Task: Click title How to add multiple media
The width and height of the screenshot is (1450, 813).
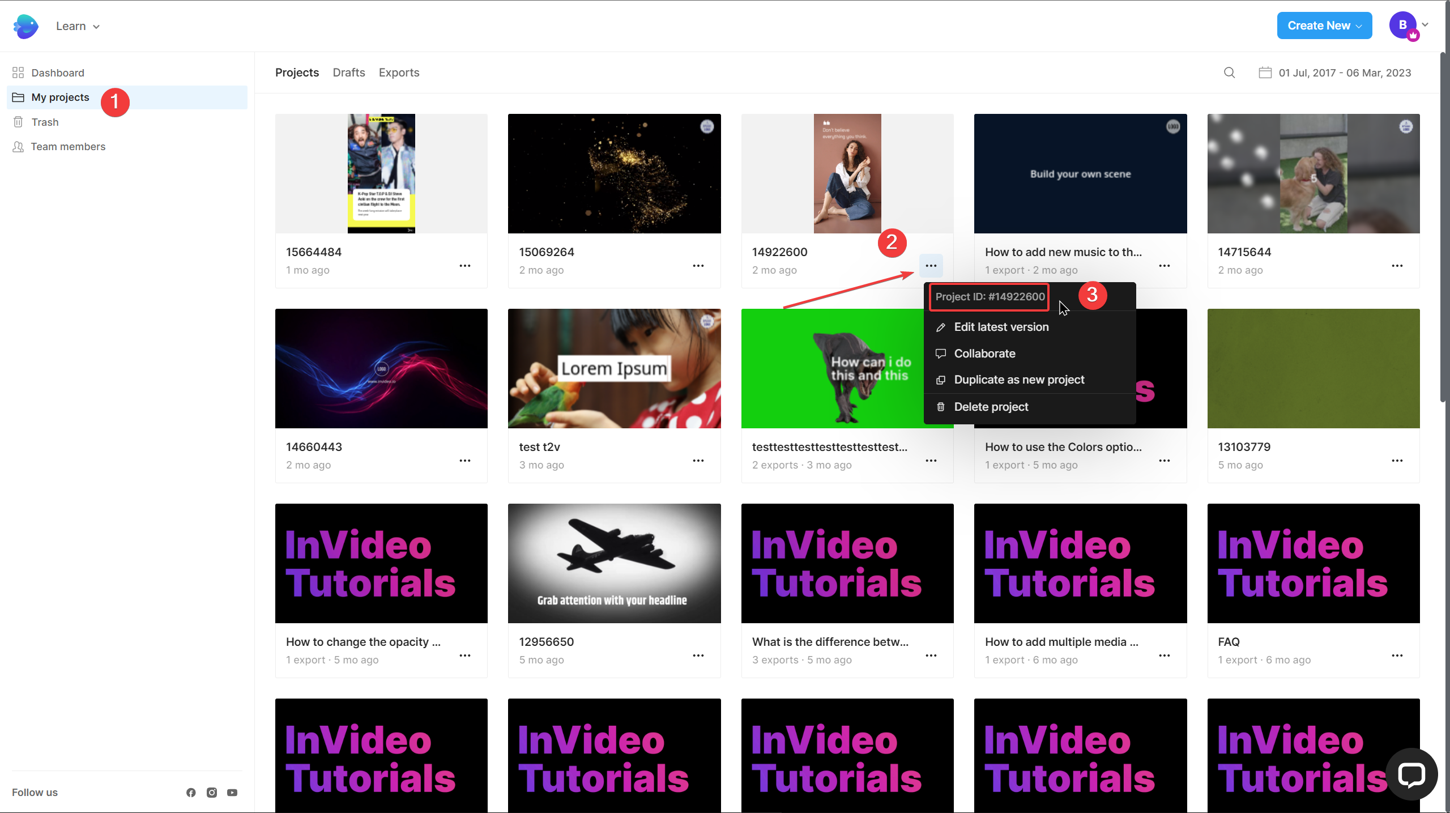Action: [1061, 642]
